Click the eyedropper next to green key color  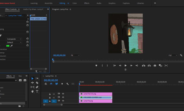[x=11, y=46]
